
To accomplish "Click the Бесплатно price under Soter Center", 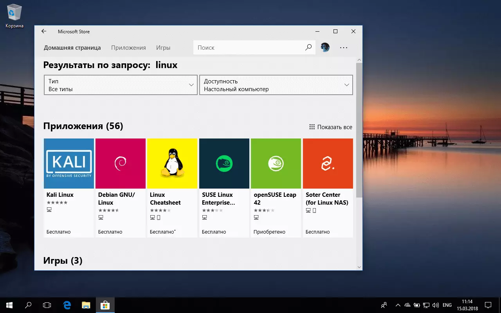I will point(317,232).
